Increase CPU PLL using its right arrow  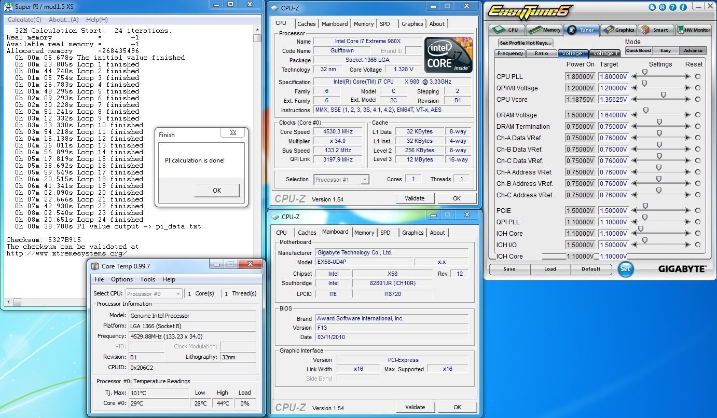[x=688, y=77]
